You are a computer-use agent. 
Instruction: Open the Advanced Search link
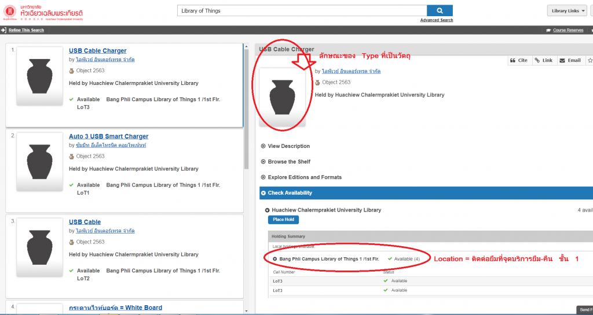(x=437, y=20)
